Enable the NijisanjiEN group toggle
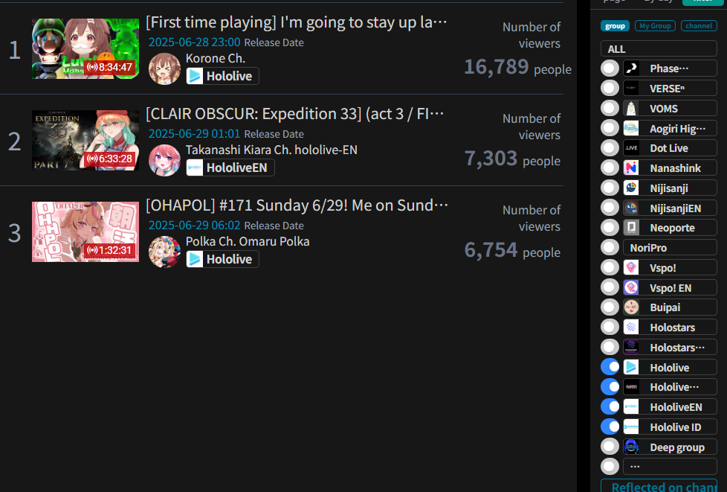This screenshot has height=492, width=727. tap(610, 208)
